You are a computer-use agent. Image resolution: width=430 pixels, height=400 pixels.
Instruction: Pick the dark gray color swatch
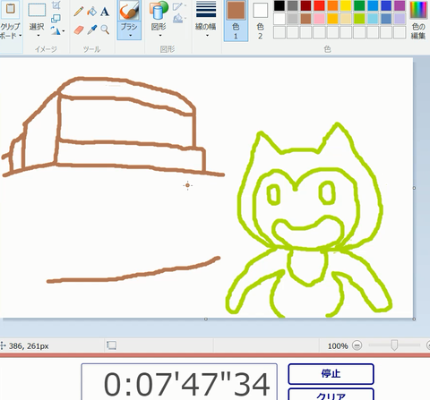click(x=293, y=5)
